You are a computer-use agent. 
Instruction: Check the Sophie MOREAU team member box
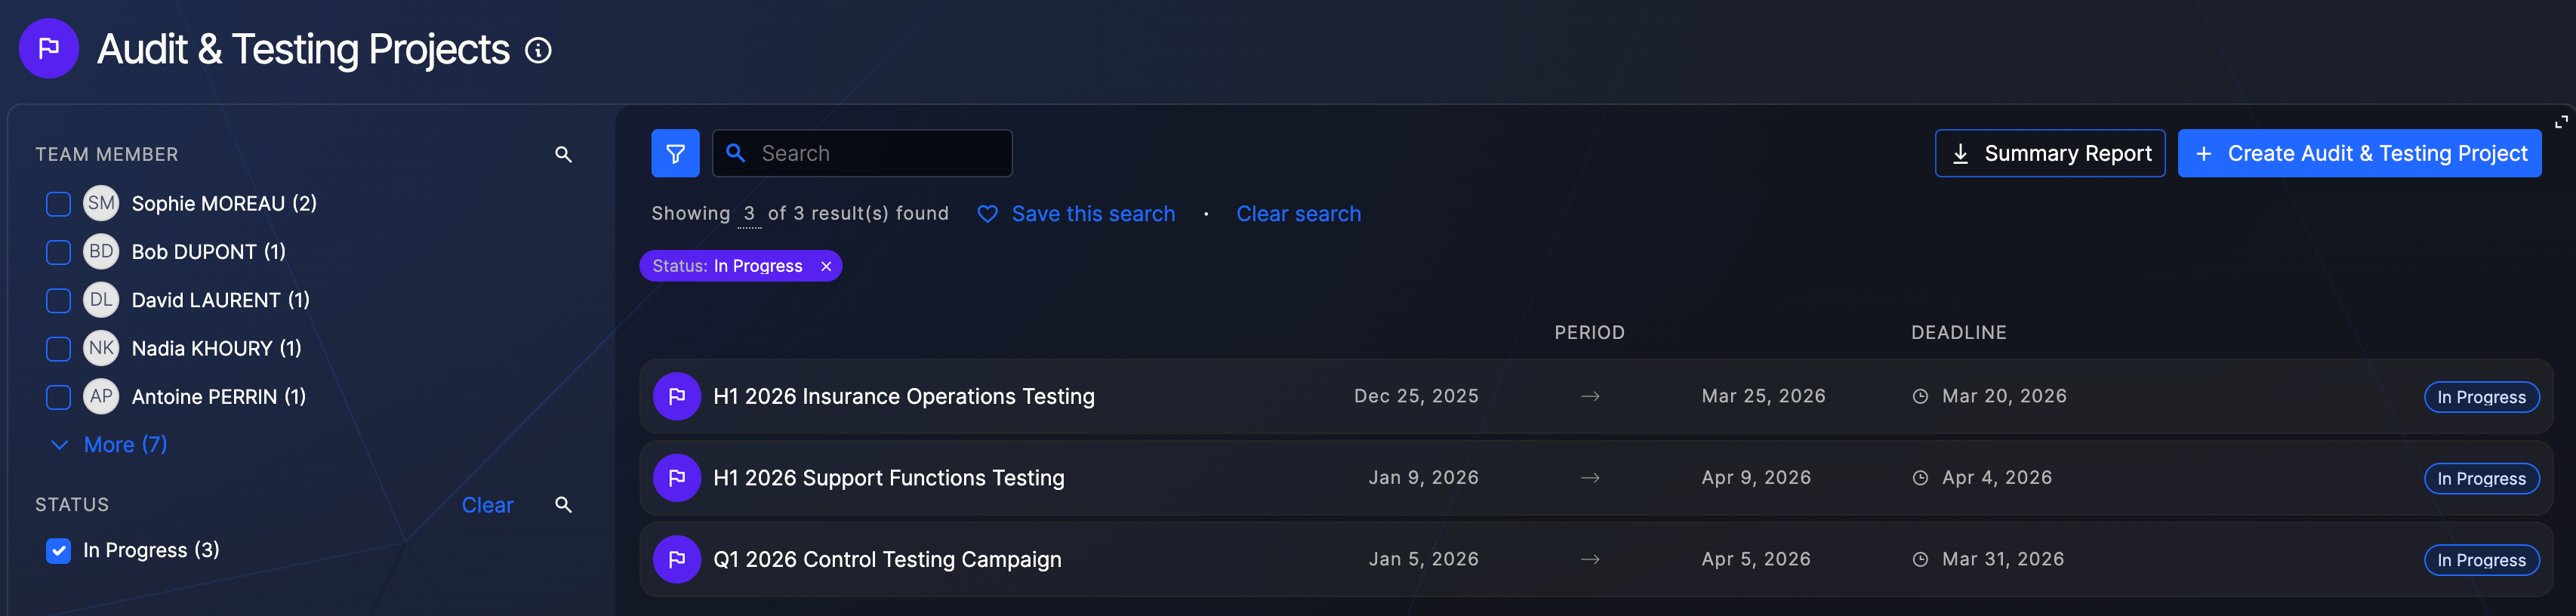point(59,204)
